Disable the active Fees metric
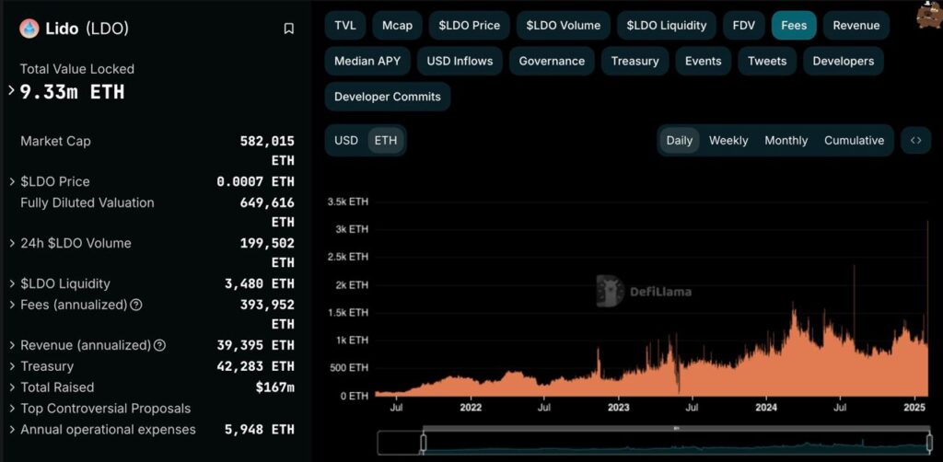Viewport: 943px width, 462px height. point(794,25)
